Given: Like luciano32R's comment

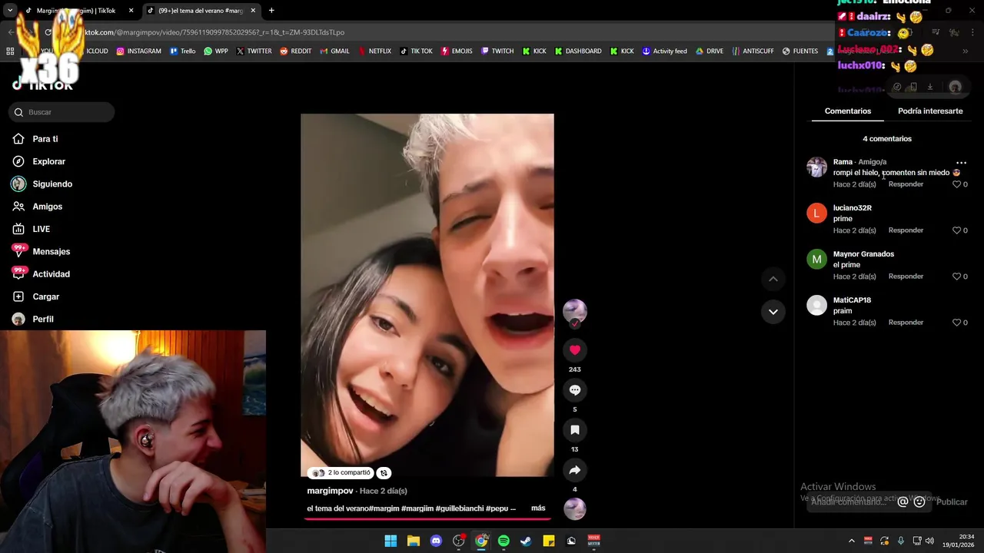Looking at the screenshot, I should tap(956, 230).
